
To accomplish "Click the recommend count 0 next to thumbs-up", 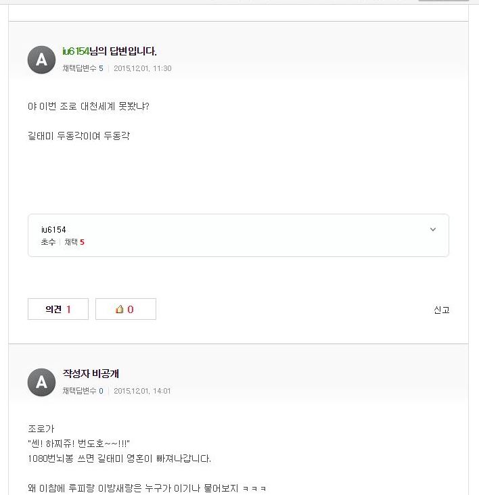I will 131,310.
